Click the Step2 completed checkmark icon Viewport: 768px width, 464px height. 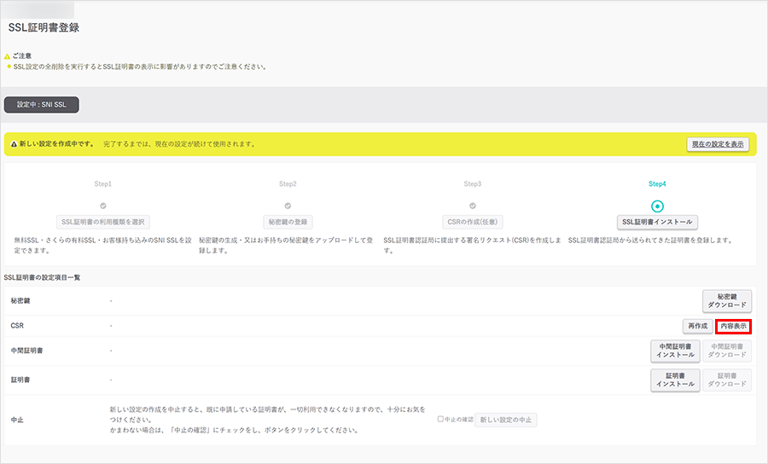(288, 206)
